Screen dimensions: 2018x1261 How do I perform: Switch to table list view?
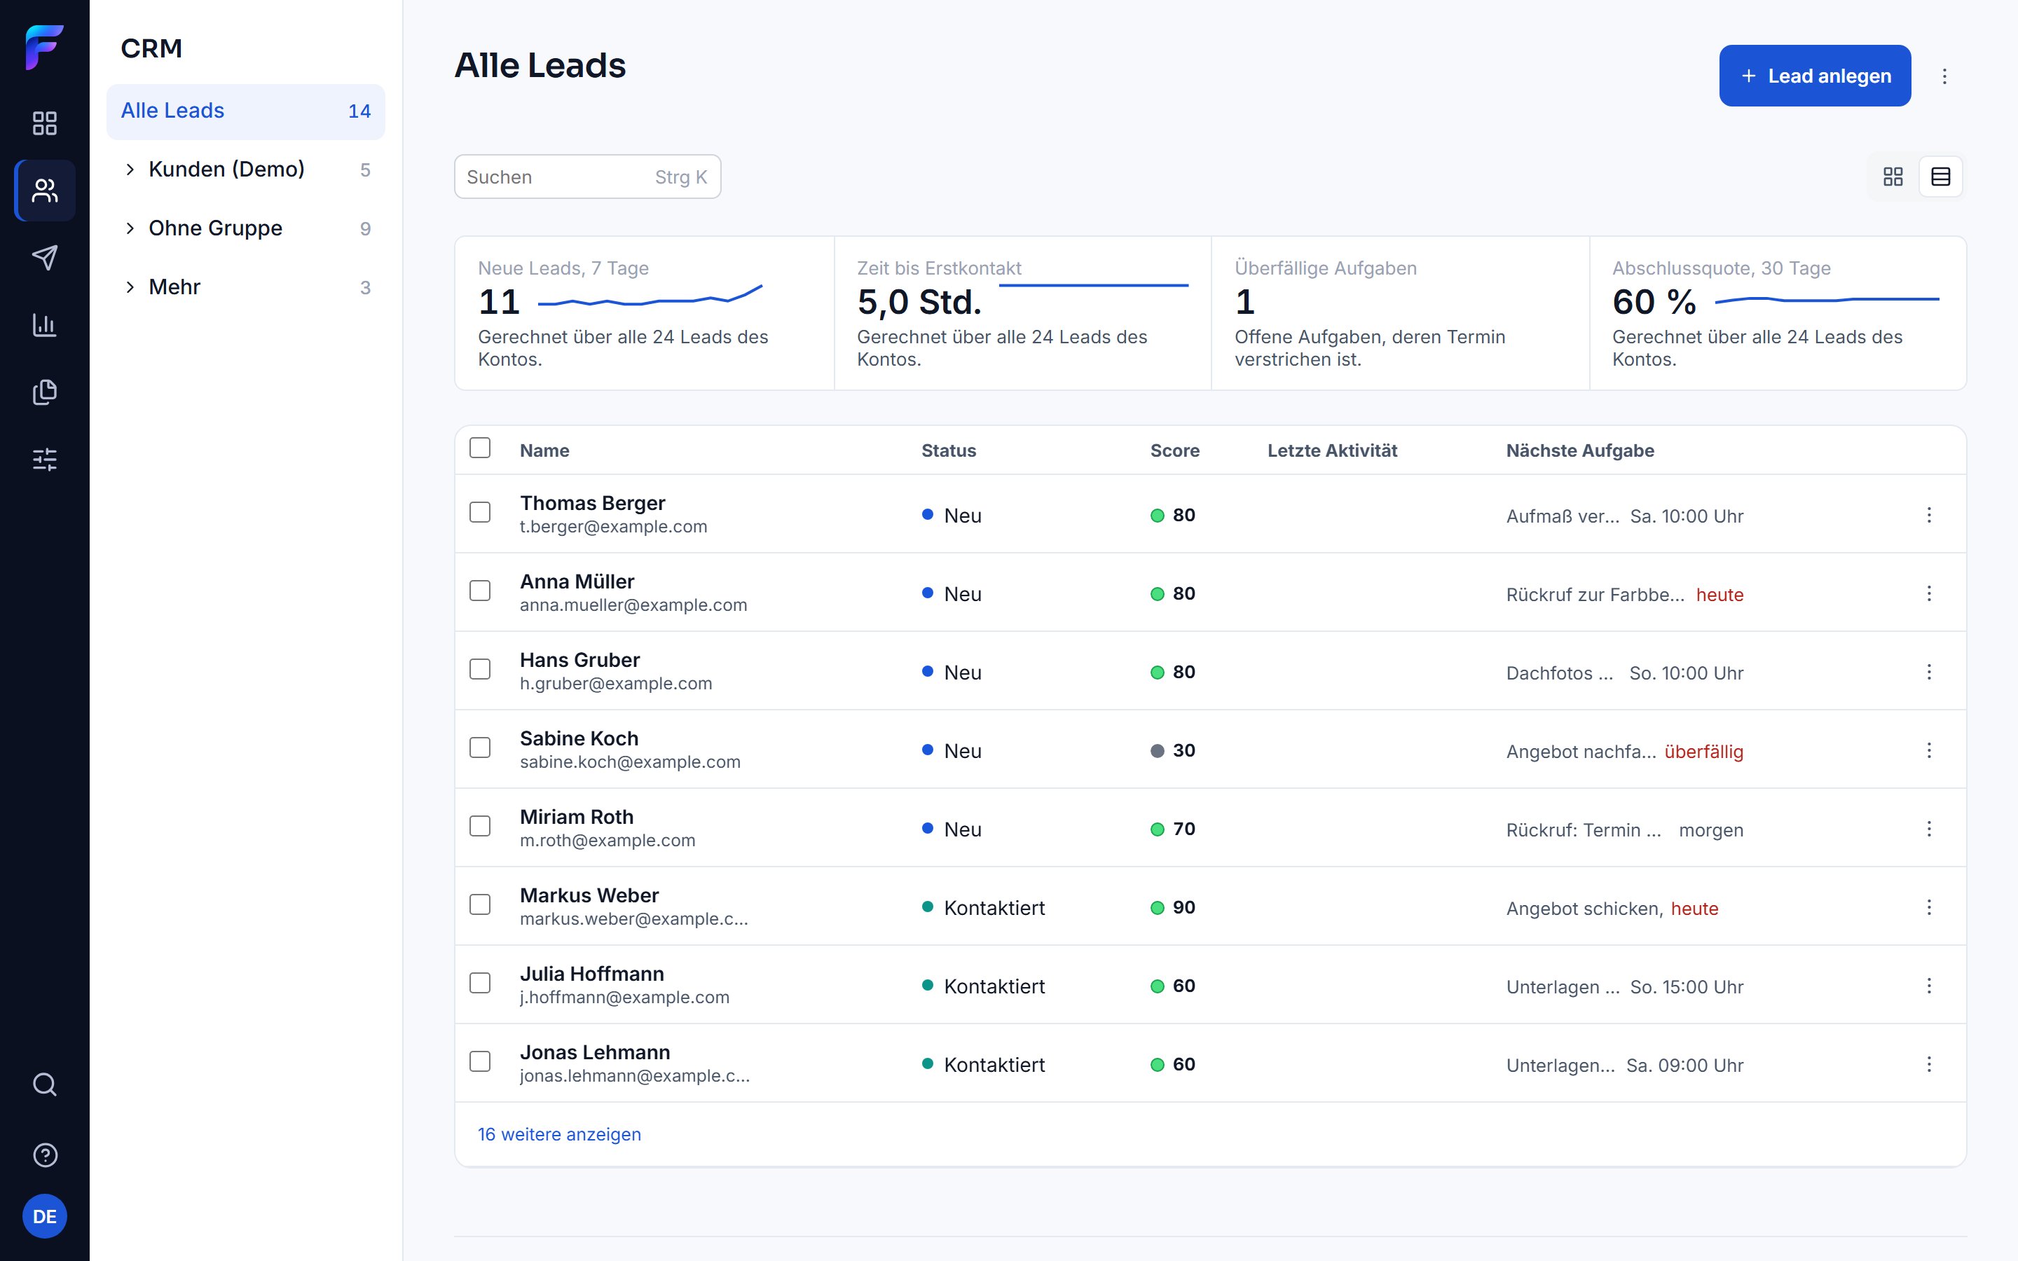pyautogui.click(x=1940, y=177)
